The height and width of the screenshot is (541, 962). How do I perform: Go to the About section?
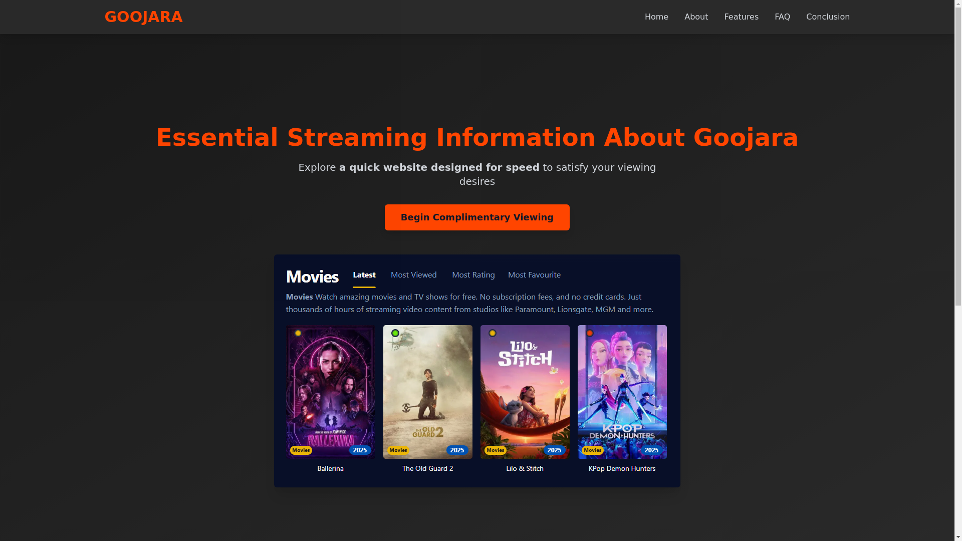click(696, 17)
